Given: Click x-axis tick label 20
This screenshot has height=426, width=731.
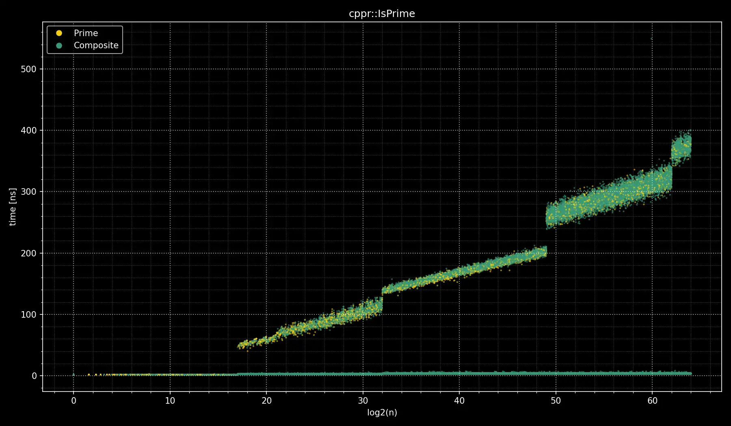Looking at the screenshot, I should pyautogui.click(x=266, y=401).
